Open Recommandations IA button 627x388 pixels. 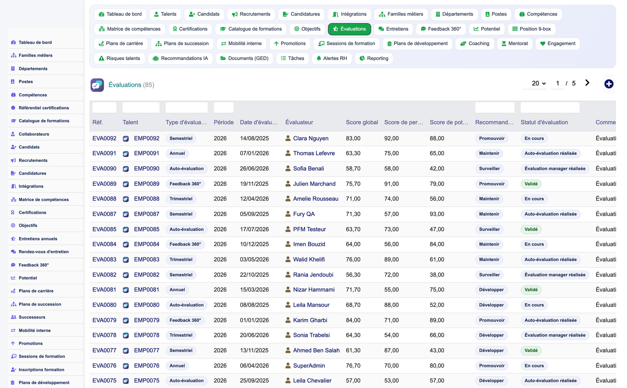pos(181,59)
